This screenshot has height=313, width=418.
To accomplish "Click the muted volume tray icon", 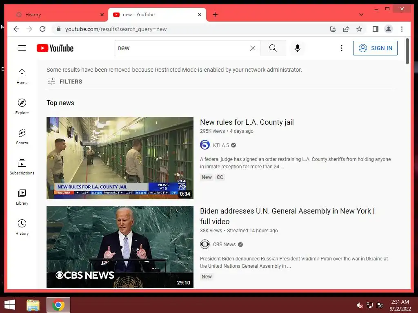I will [360, 305].
